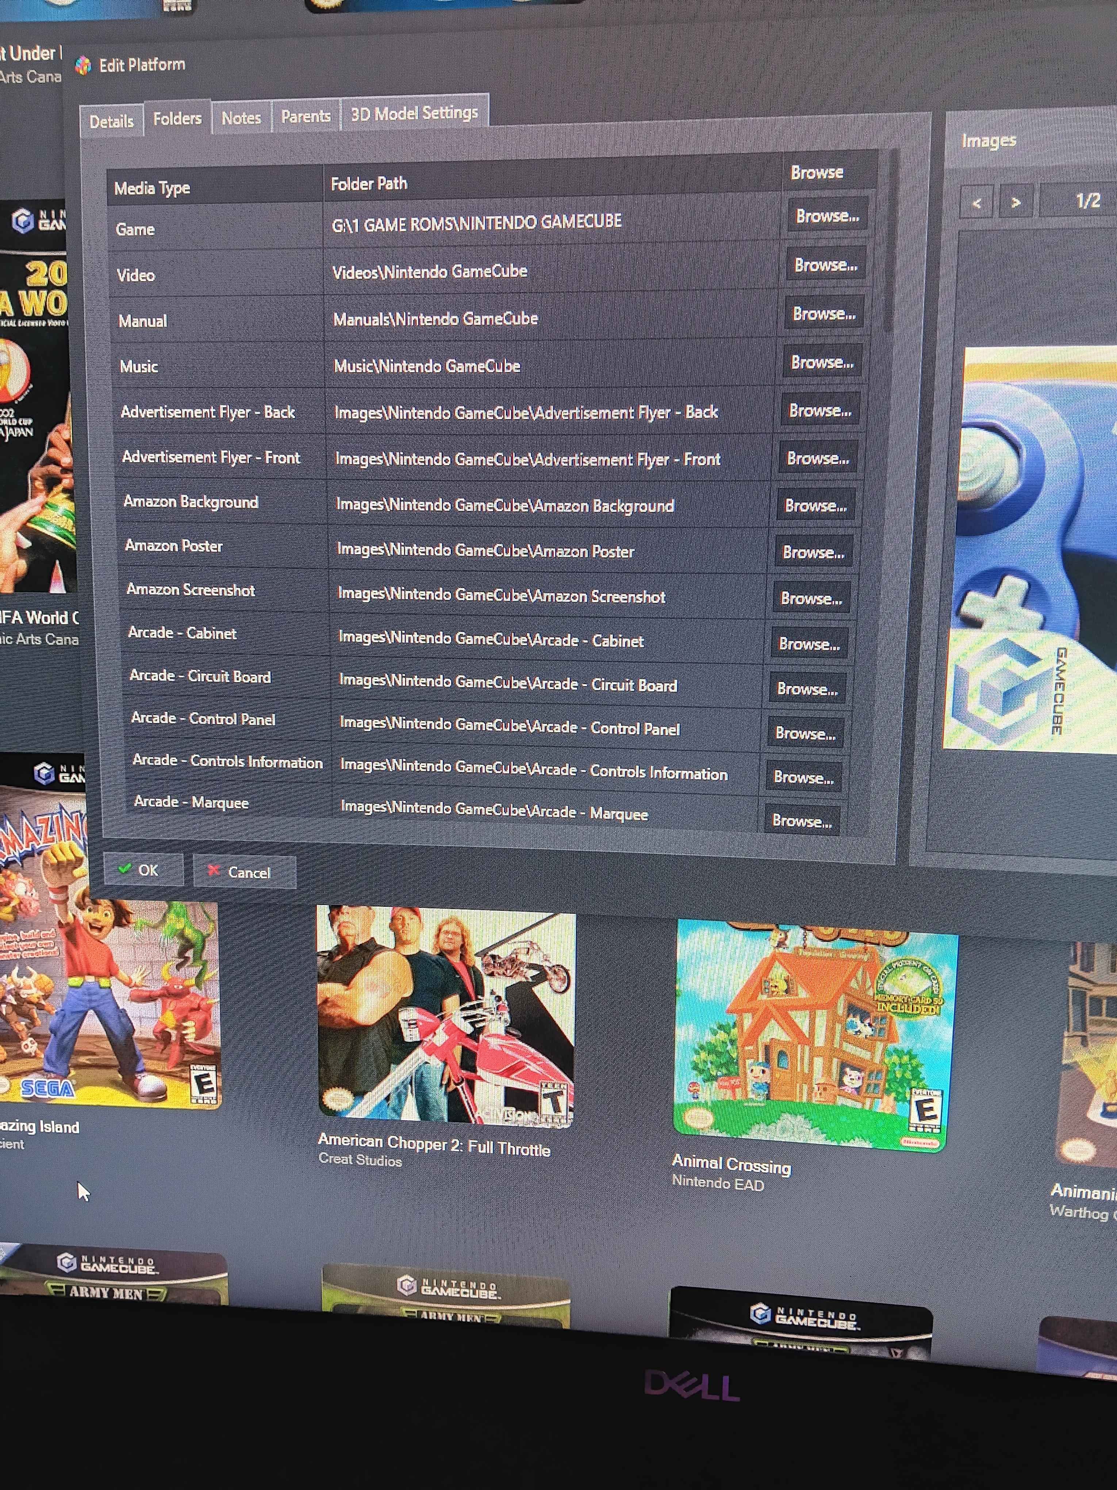Browse for Arcade - Control Panel folder
This screenshot has height=1490, width=1117.
click(x=805, y=733)
